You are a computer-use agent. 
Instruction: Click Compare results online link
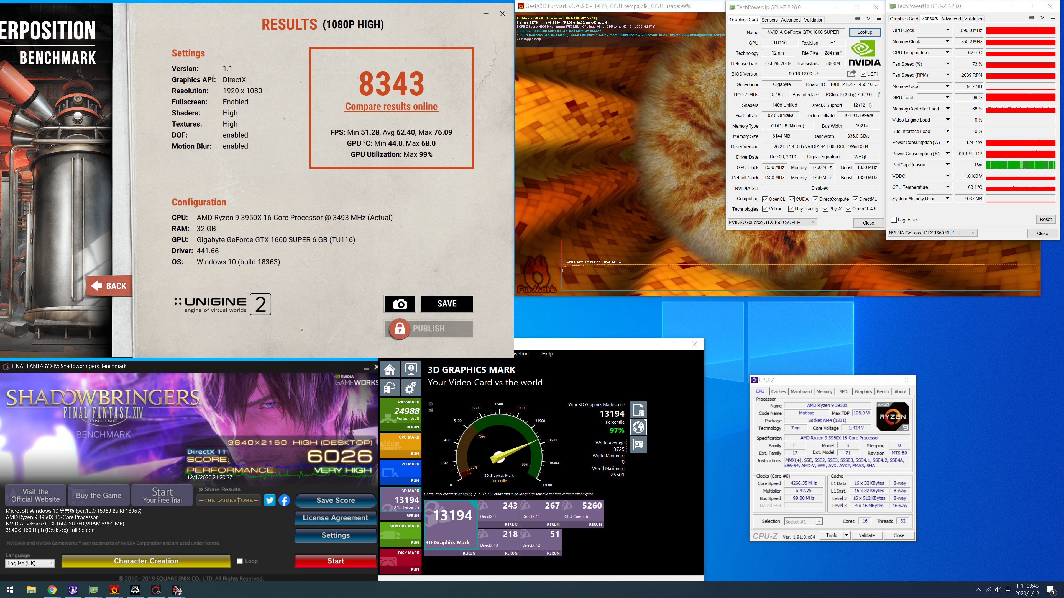pos(391,107)
